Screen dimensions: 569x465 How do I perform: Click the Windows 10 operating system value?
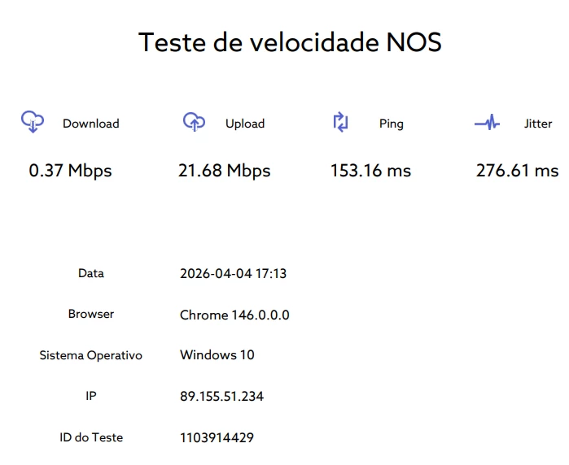point(217,355)
